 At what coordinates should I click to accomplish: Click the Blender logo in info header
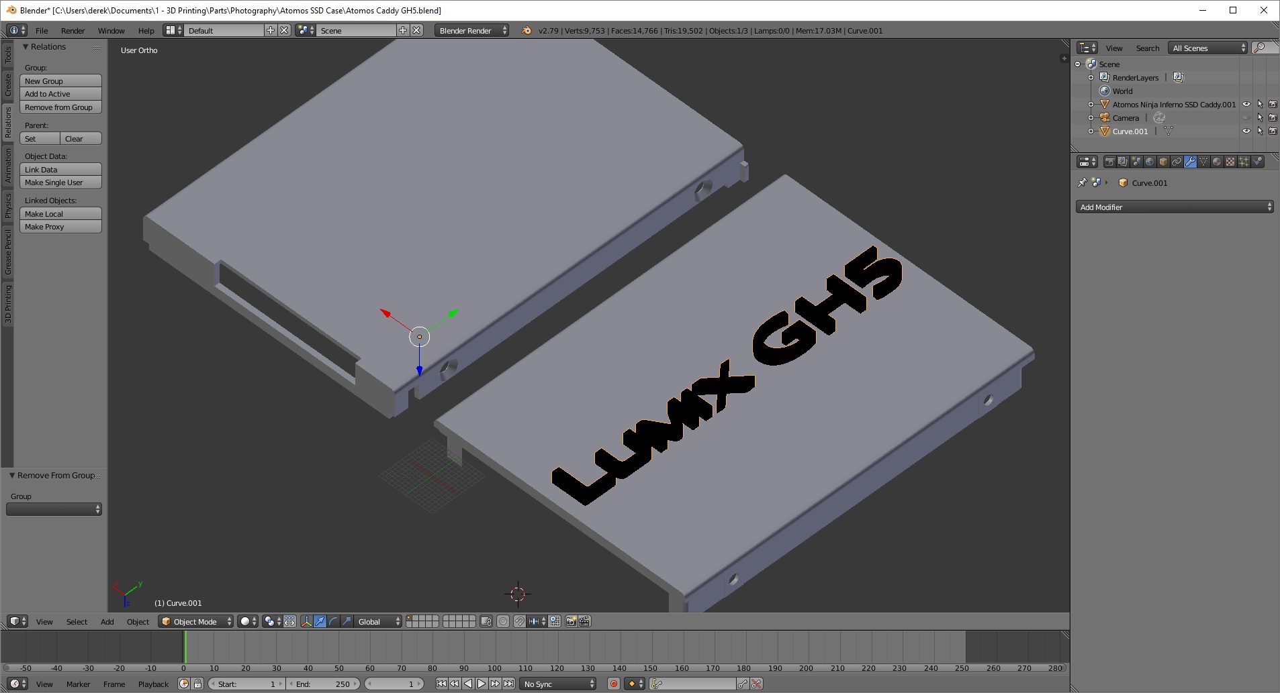tap(527, 30)
